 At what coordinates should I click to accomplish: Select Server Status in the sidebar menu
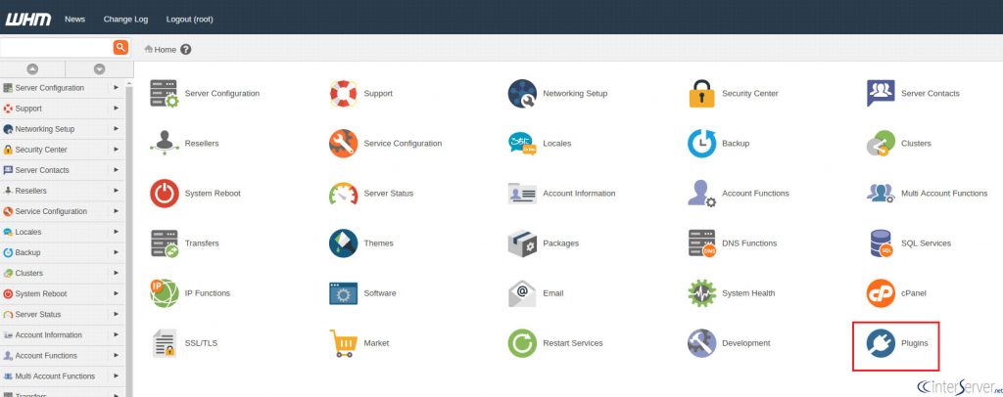coord(38,314)
